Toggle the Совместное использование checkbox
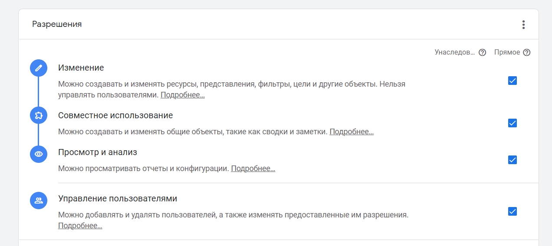 [x=513, y=123]
